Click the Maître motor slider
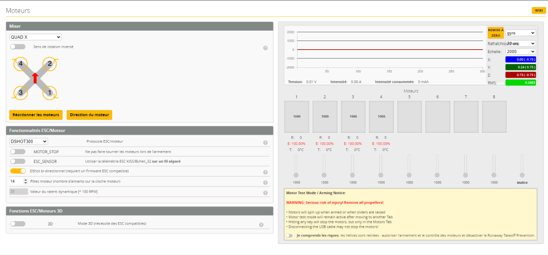548x255 pixels. (x=522, y=166)
